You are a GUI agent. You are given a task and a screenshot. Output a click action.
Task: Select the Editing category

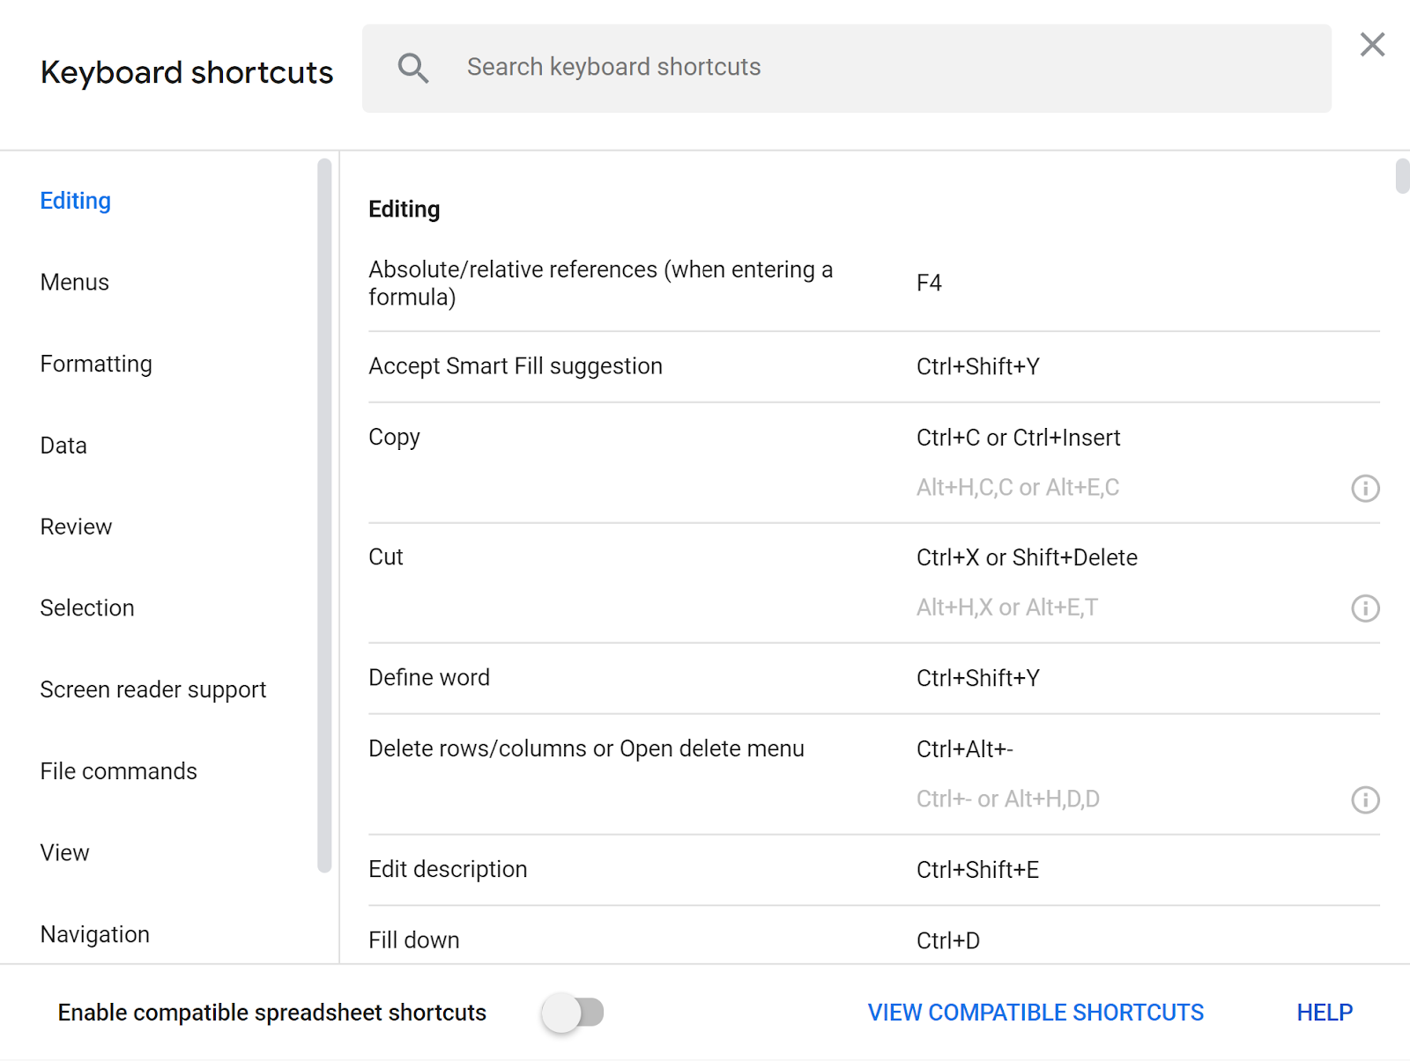pos(76,201)
